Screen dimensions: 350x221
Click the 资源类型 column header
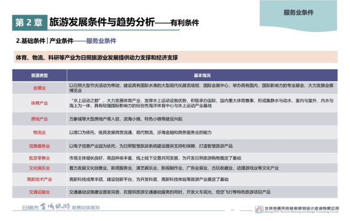39,76
